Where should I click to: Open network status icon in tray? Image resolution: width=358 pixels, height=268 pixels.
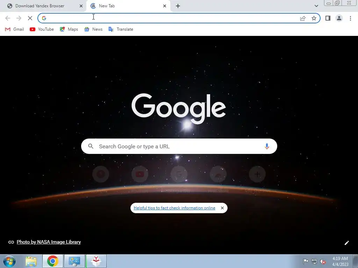(314, 262)
